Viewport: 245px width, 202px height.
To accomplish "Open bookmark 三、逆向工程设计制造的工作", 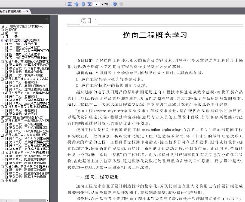I will click(x=29, y=51).
